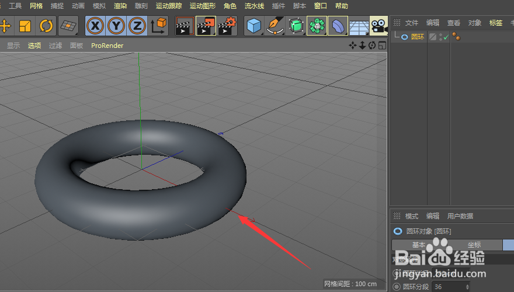Add a Cube primitive object
This screenshot has height=292, width=514.
pyautogui.click(x=254, y=26)
